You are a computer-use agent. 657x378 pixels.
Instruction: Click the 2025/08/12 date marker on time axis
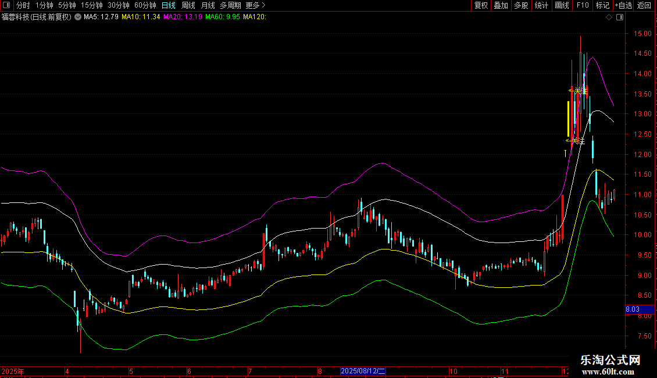click(x=363, y=370)
